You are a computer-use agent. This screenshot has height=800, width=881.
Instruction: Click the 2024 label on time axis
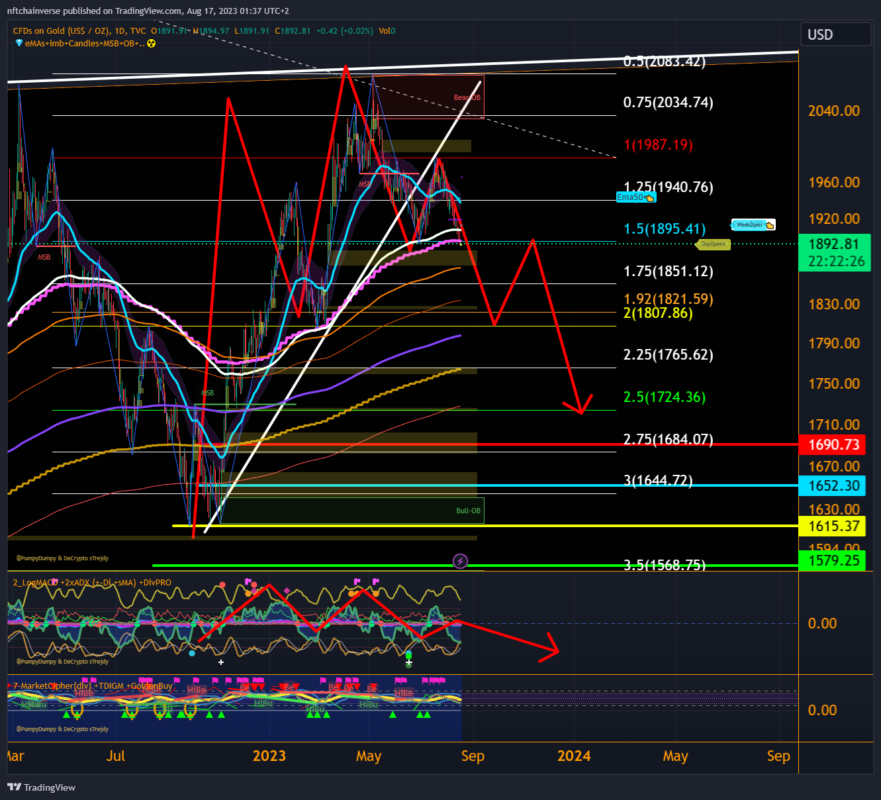(x=574, y=756)
